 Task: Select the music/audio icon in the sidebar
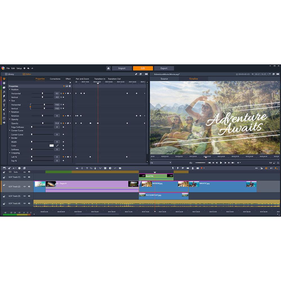pyautogui.click(x=4, y=100)
